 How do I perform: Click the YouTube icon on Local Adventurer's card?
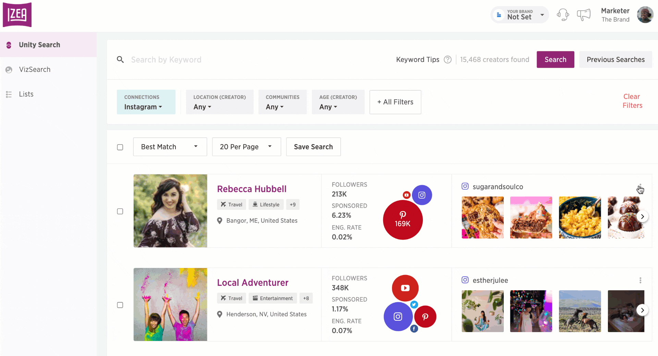pyautogui.click(x=405, y=288)
